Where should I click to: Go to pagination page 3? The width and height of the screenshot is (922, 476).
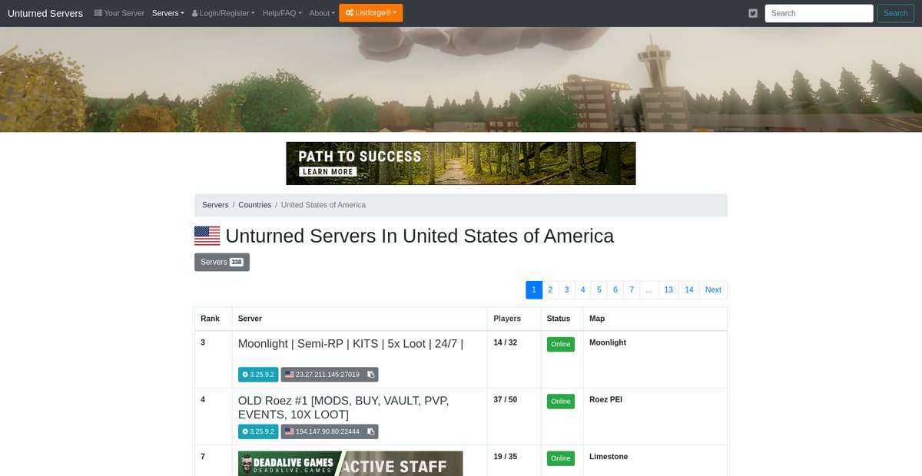566,289
